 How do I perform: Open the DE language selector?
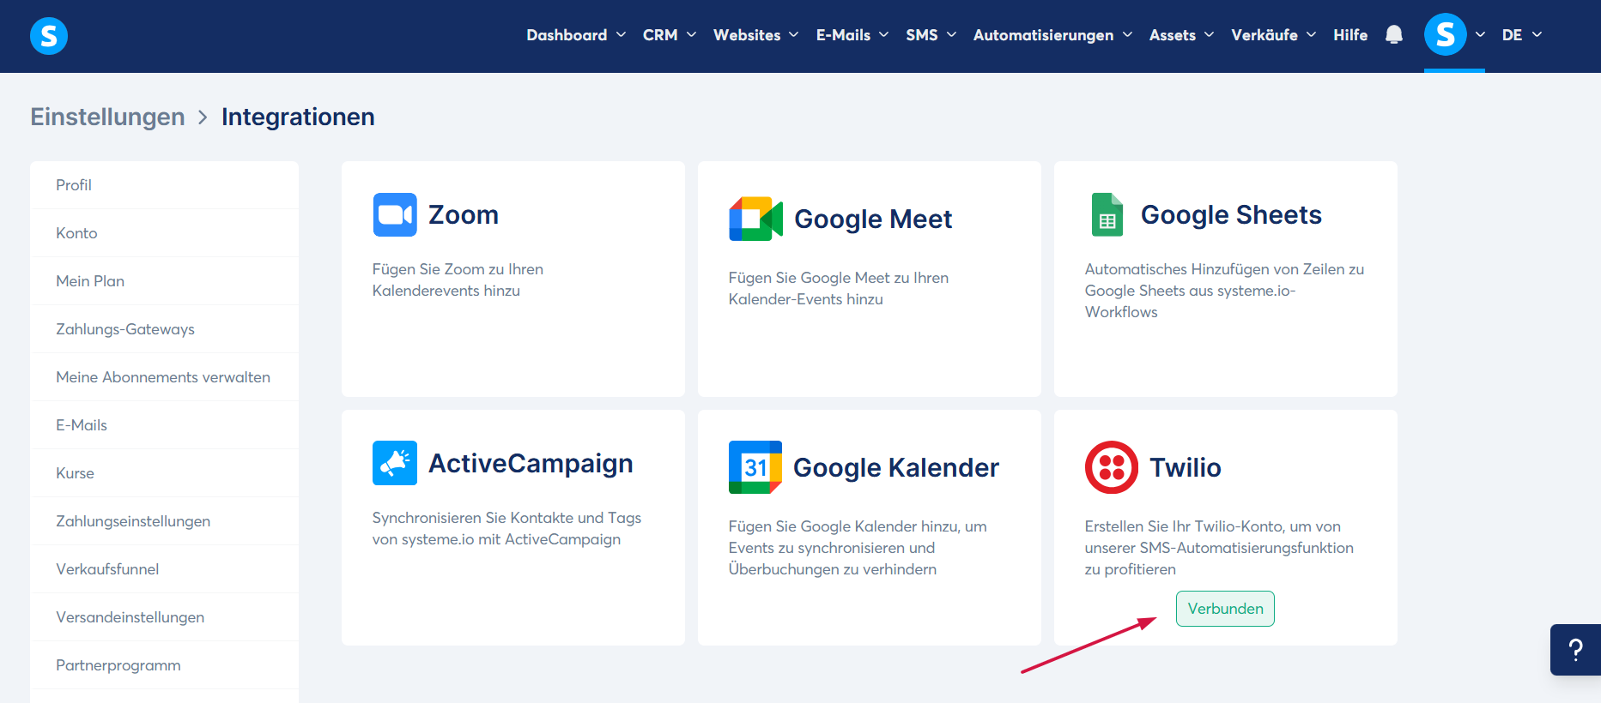pyautogui.click(x=1522, y=35)
